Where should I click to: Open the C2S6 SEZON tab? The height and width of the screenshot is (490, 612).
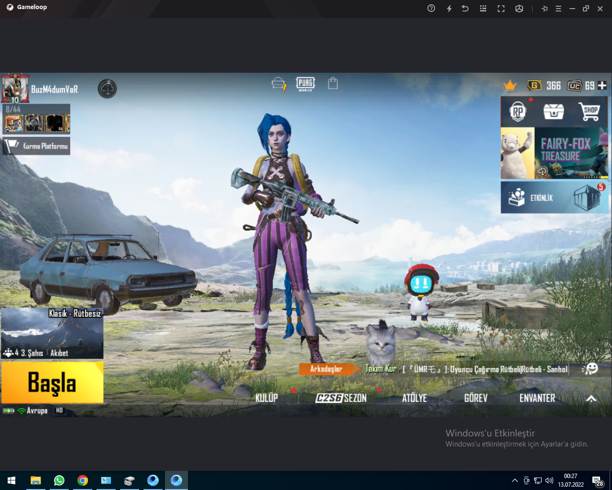[x=341, y=398]
